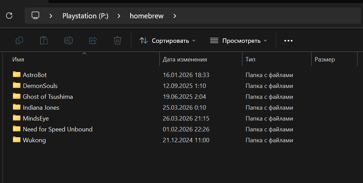
Task: Click the This PC monitor icon
Action: (x=35, y=16)
